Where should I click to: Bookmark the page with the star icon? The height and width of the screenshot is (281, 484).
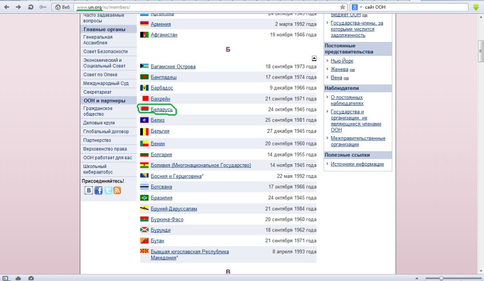click(x=343, y=7)
